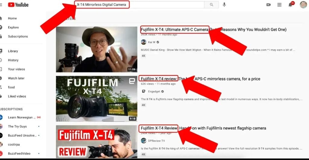
Task: Click the YouTube logo
Action: (x=18, y=5)
